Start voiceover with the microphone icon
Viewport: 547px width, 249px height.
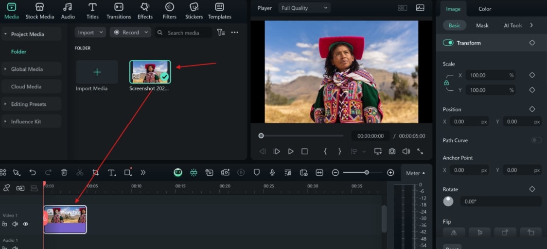tap(272, 172)
